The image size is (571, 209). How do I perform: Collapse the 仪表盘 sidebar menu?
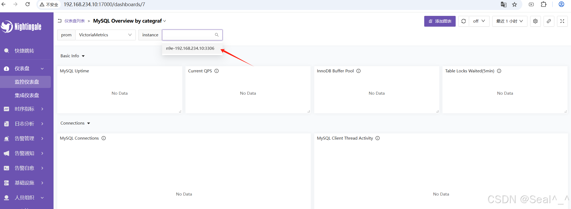pyautogui.click(x=26, y=69)
